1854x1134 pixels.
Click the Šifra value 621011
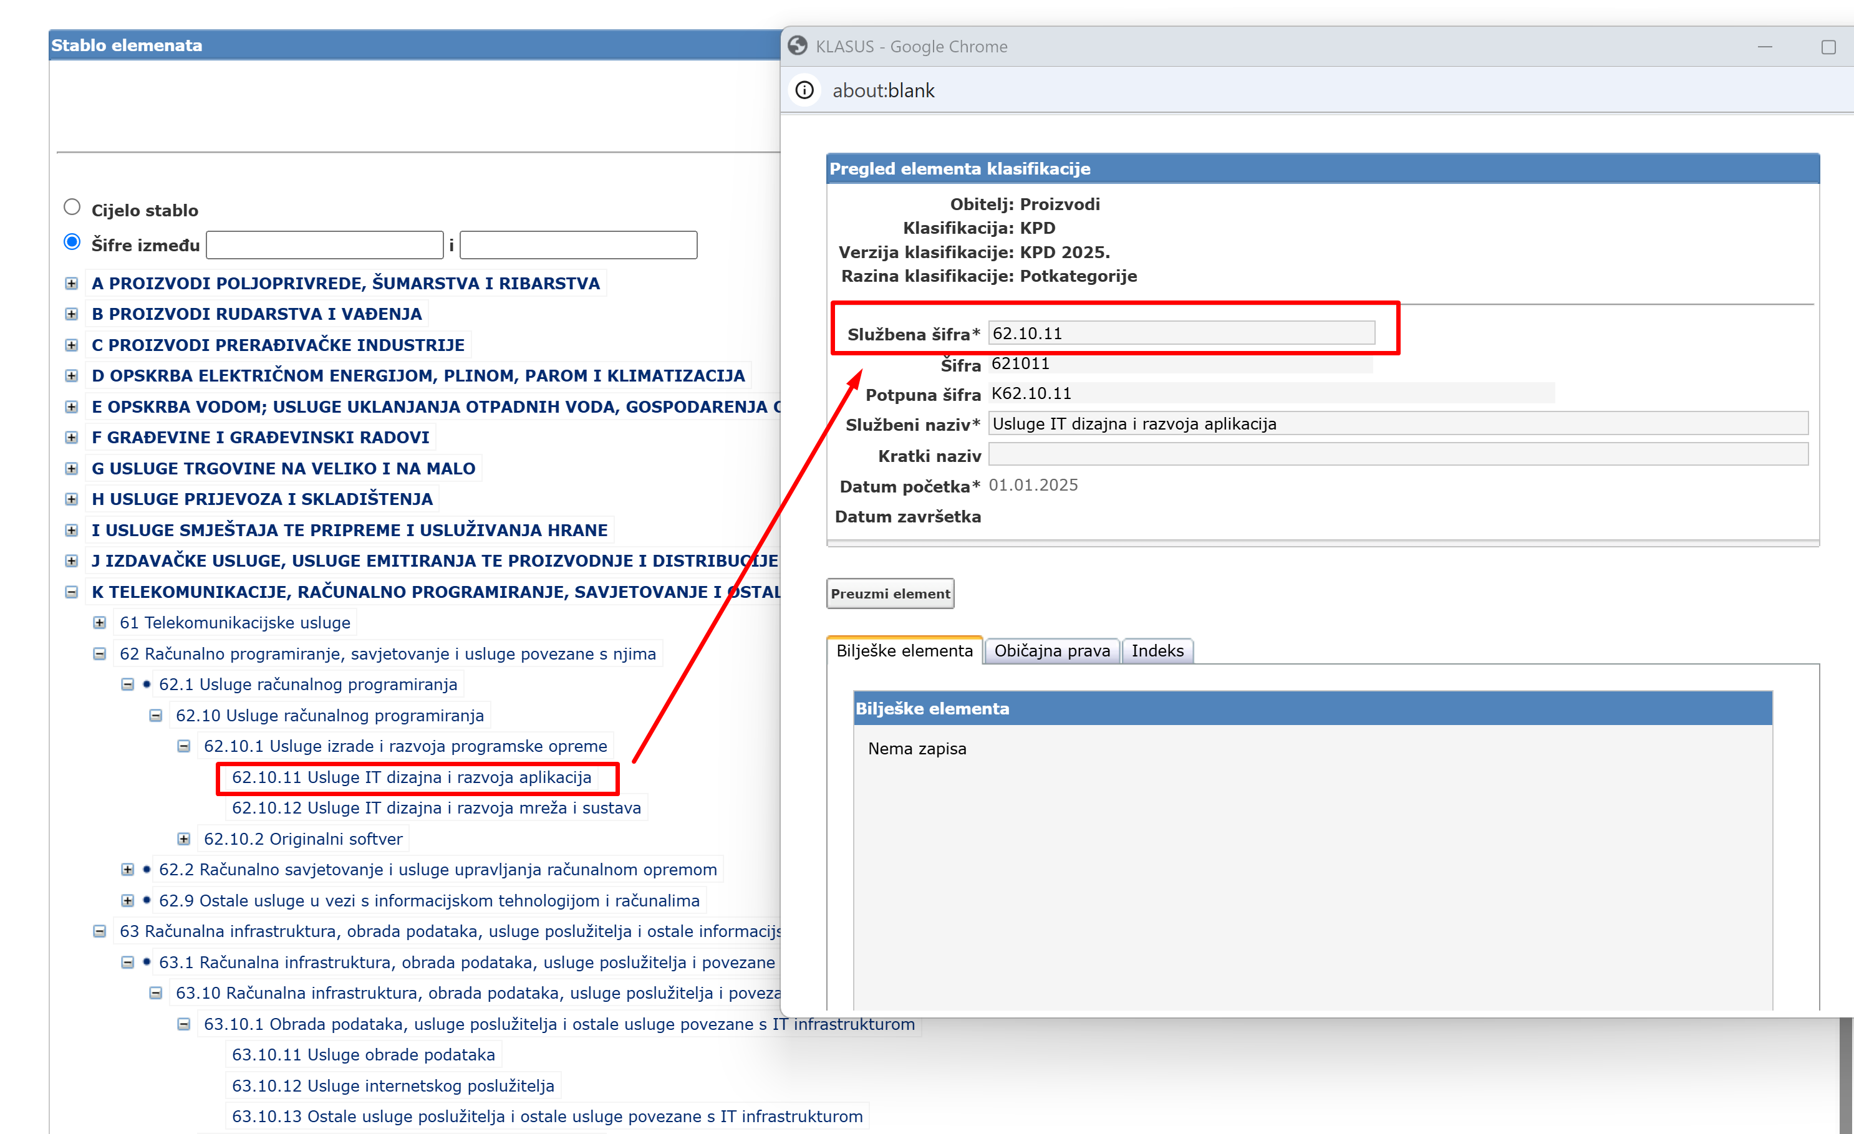[1020, 363]
